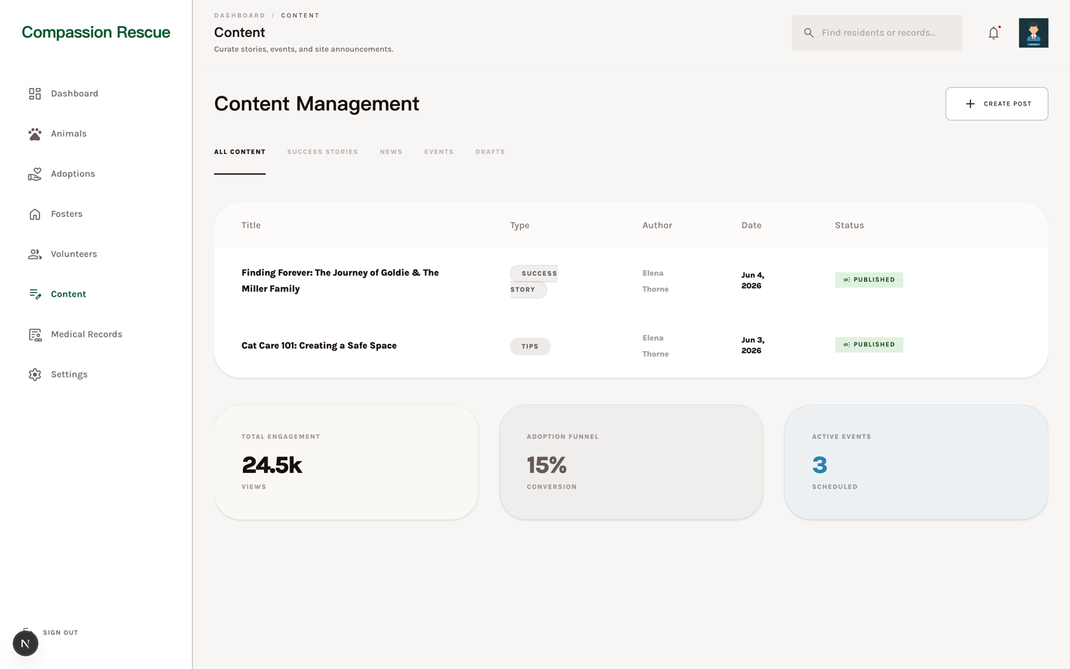The image size is (1070, 669).
Task: Click the Jun 3, 2026 date
Action: click(x=753, y=345)
